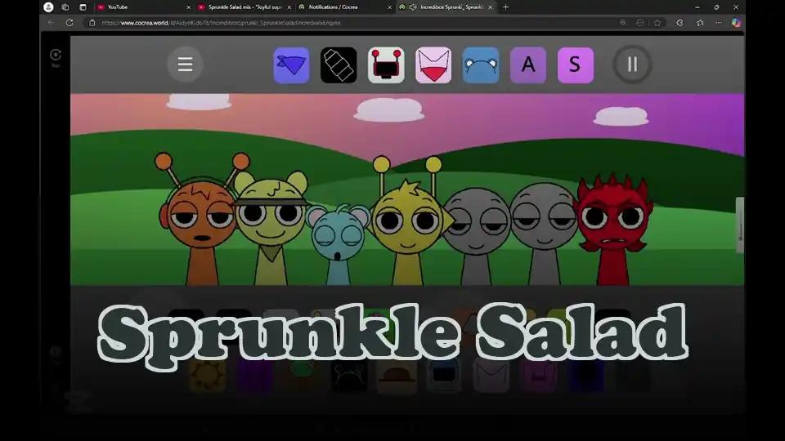Click the yellow-green bear-eared character
The image size is (785, 441).
pyautogui.click(x=271, y=228)
